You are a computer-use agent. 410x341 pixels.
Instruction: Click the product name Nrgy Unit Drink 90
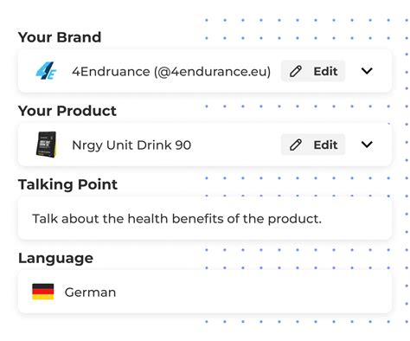point(131,145)
